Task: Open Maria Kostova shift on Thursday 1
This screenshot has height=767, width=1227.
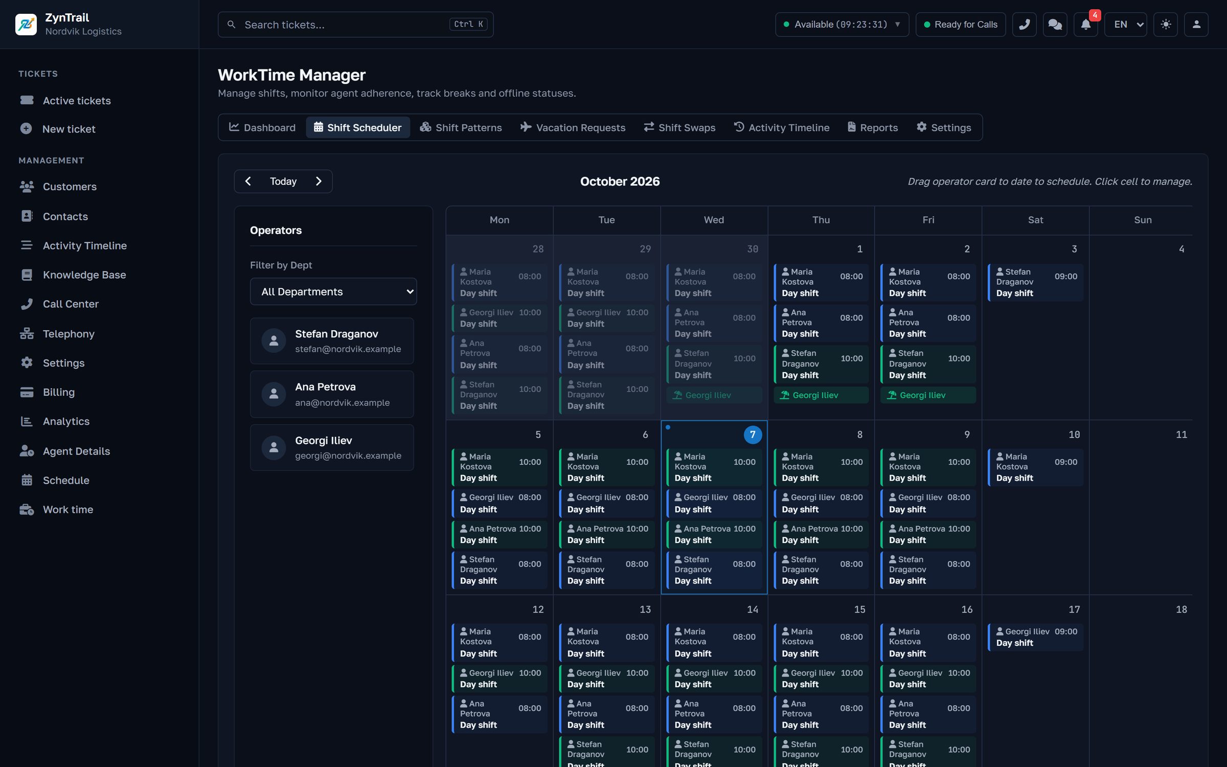Action: click(821, 282)
